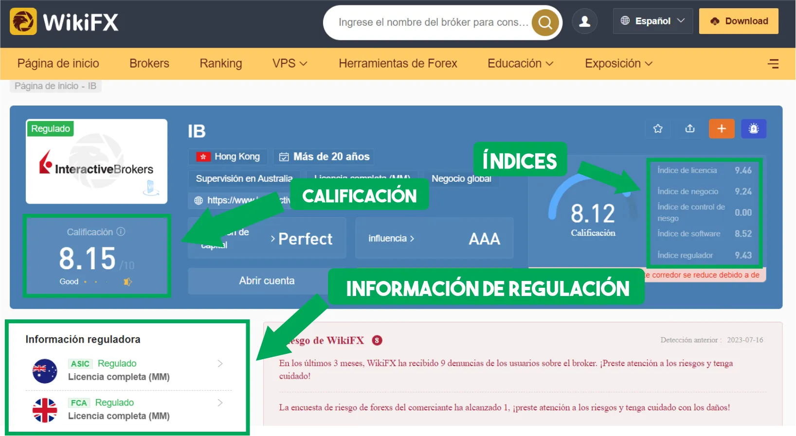Open the Perfect capital rating details
The image size is (796, 436).
302,239
